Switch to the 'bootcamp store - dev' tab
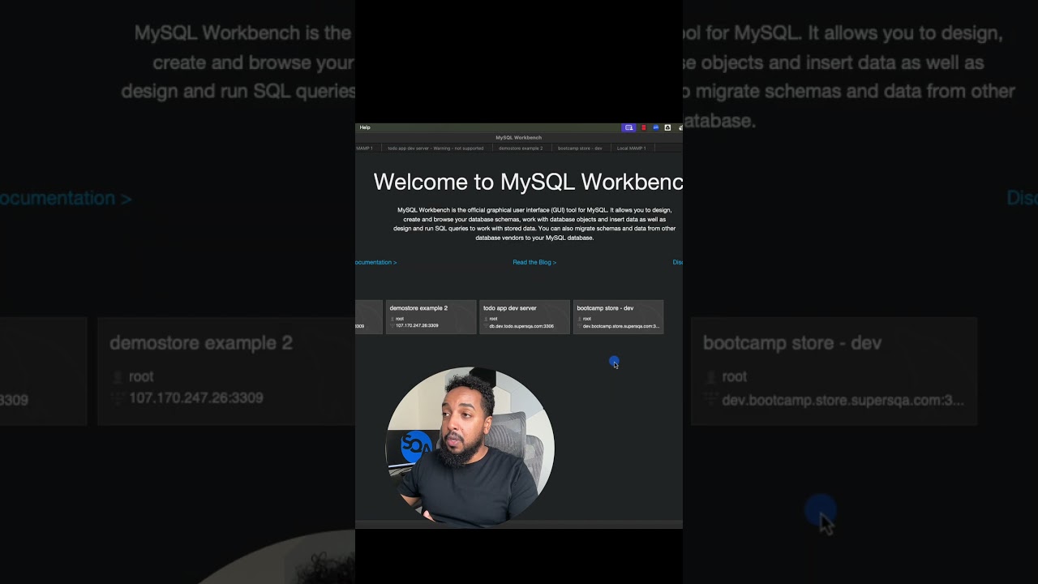Screen dimensions: 1038x584 pyautogui.click(x=580, y=148)
